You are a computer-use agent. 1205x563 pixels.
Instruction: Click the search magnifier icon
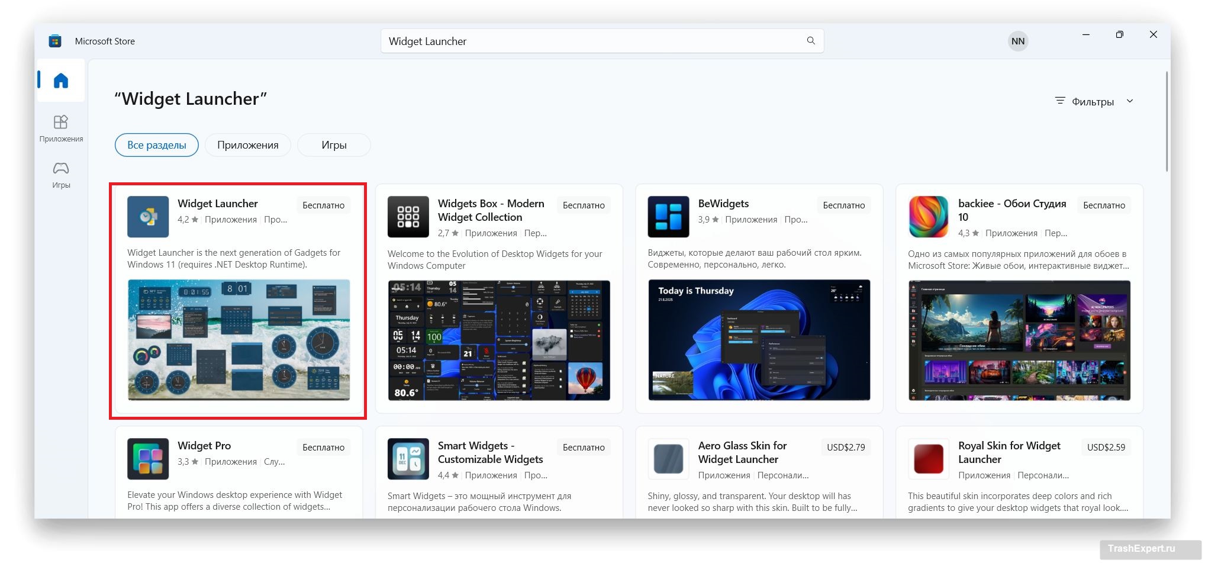point(810,41)
